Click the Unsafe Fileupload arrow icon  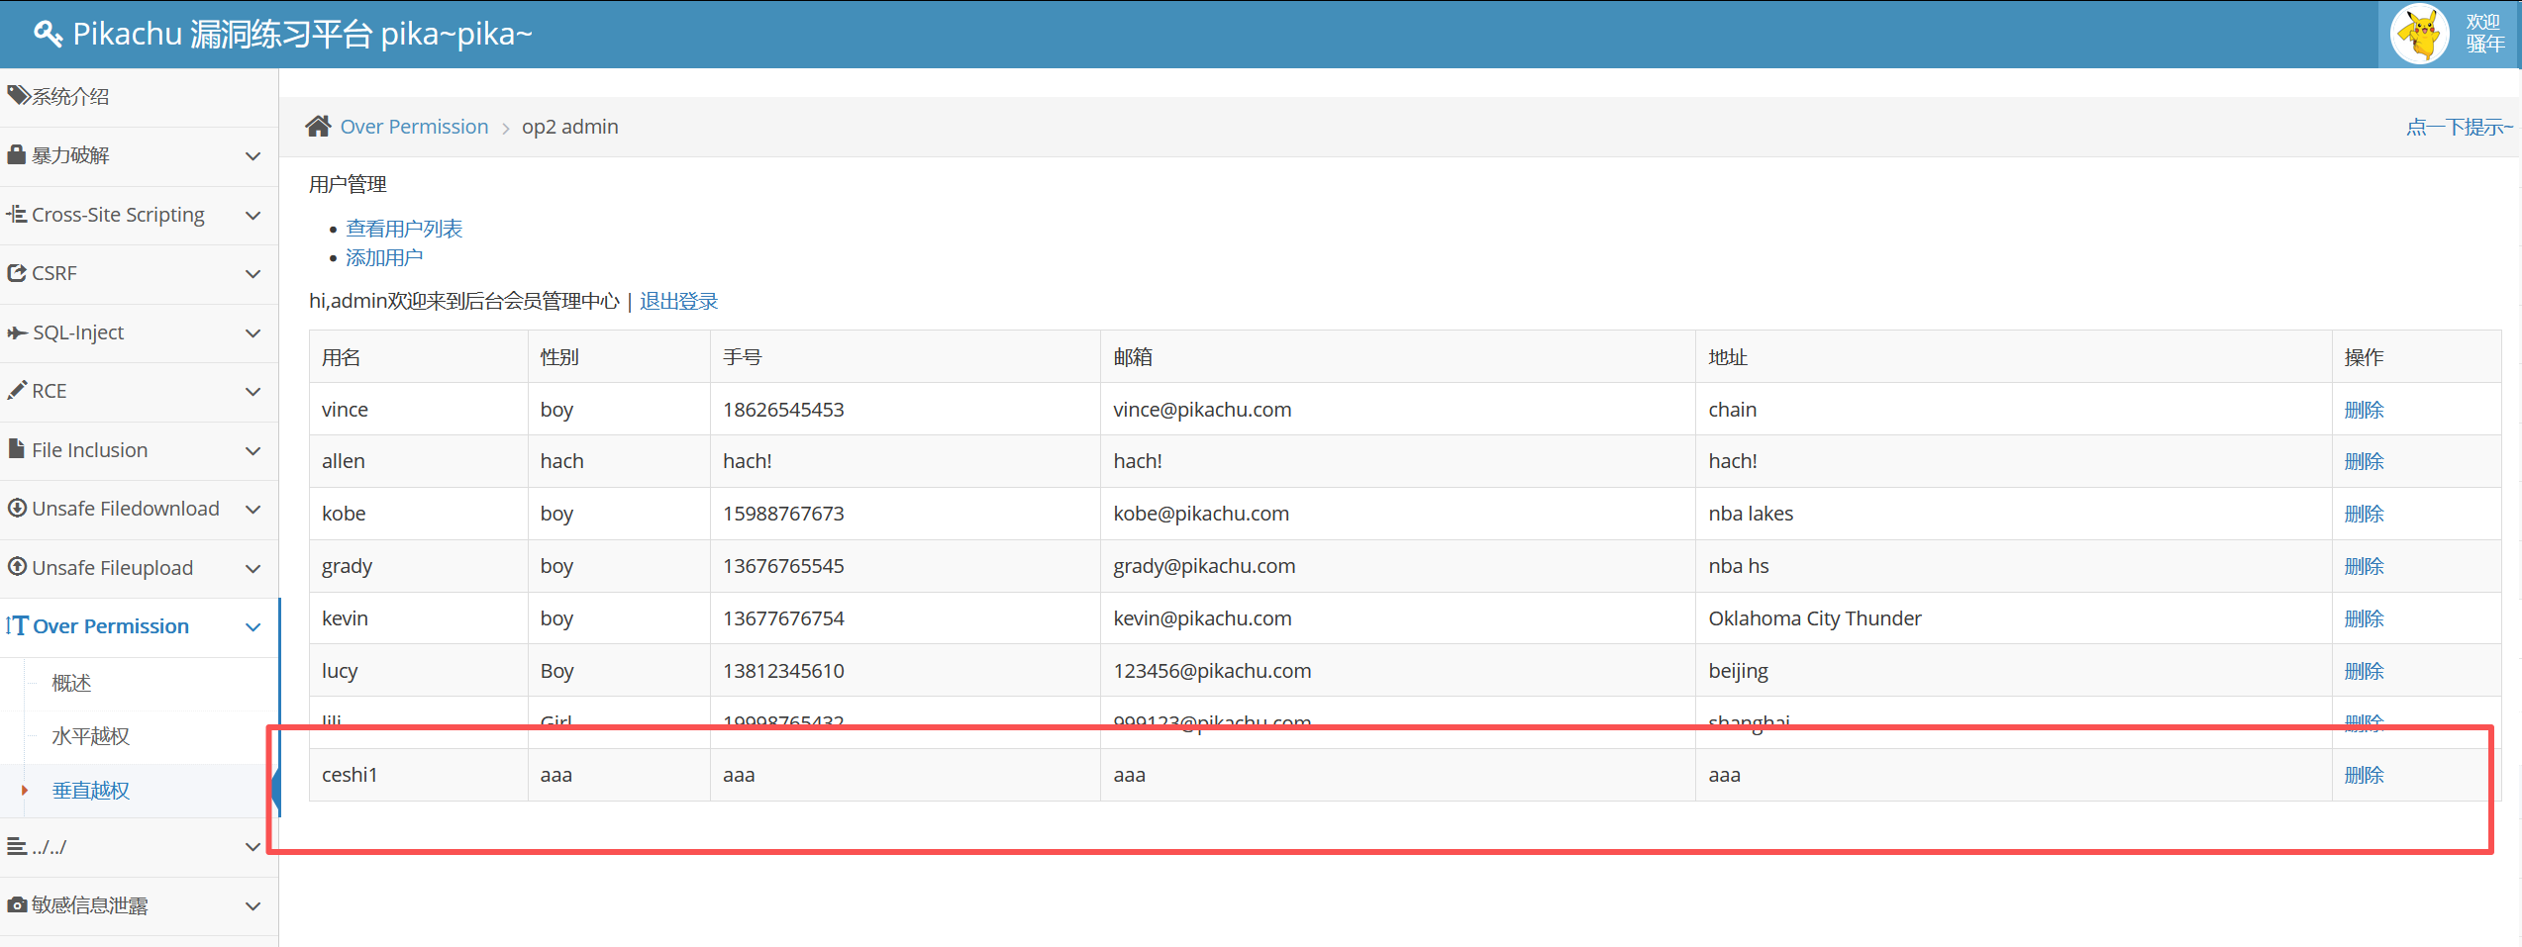[x=17, y=567]
